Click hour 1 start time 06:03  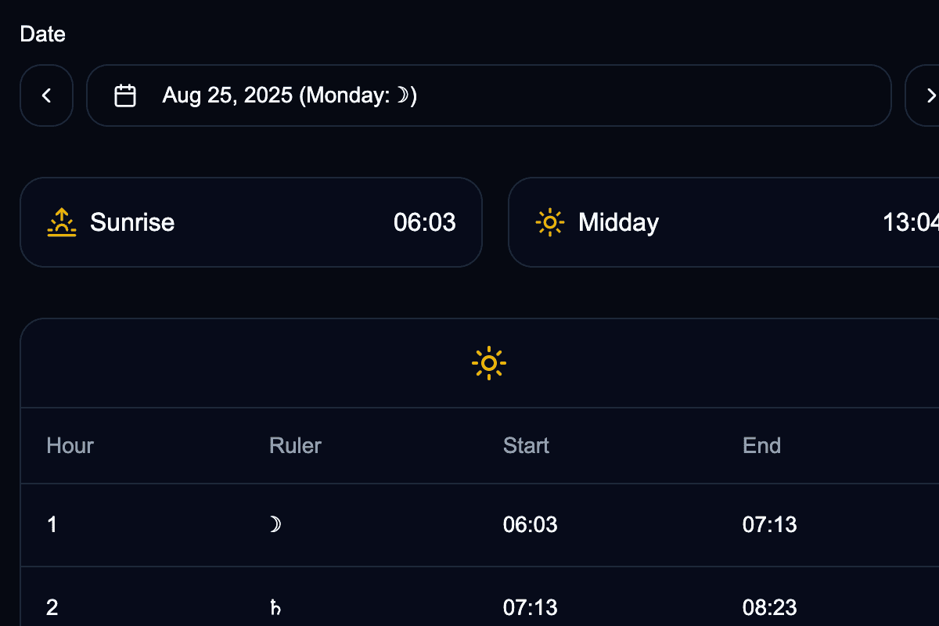[530, 524]
